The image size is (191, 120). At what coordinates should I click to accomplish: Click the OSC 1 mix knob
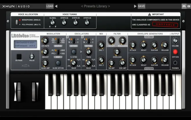coord(101,45)
